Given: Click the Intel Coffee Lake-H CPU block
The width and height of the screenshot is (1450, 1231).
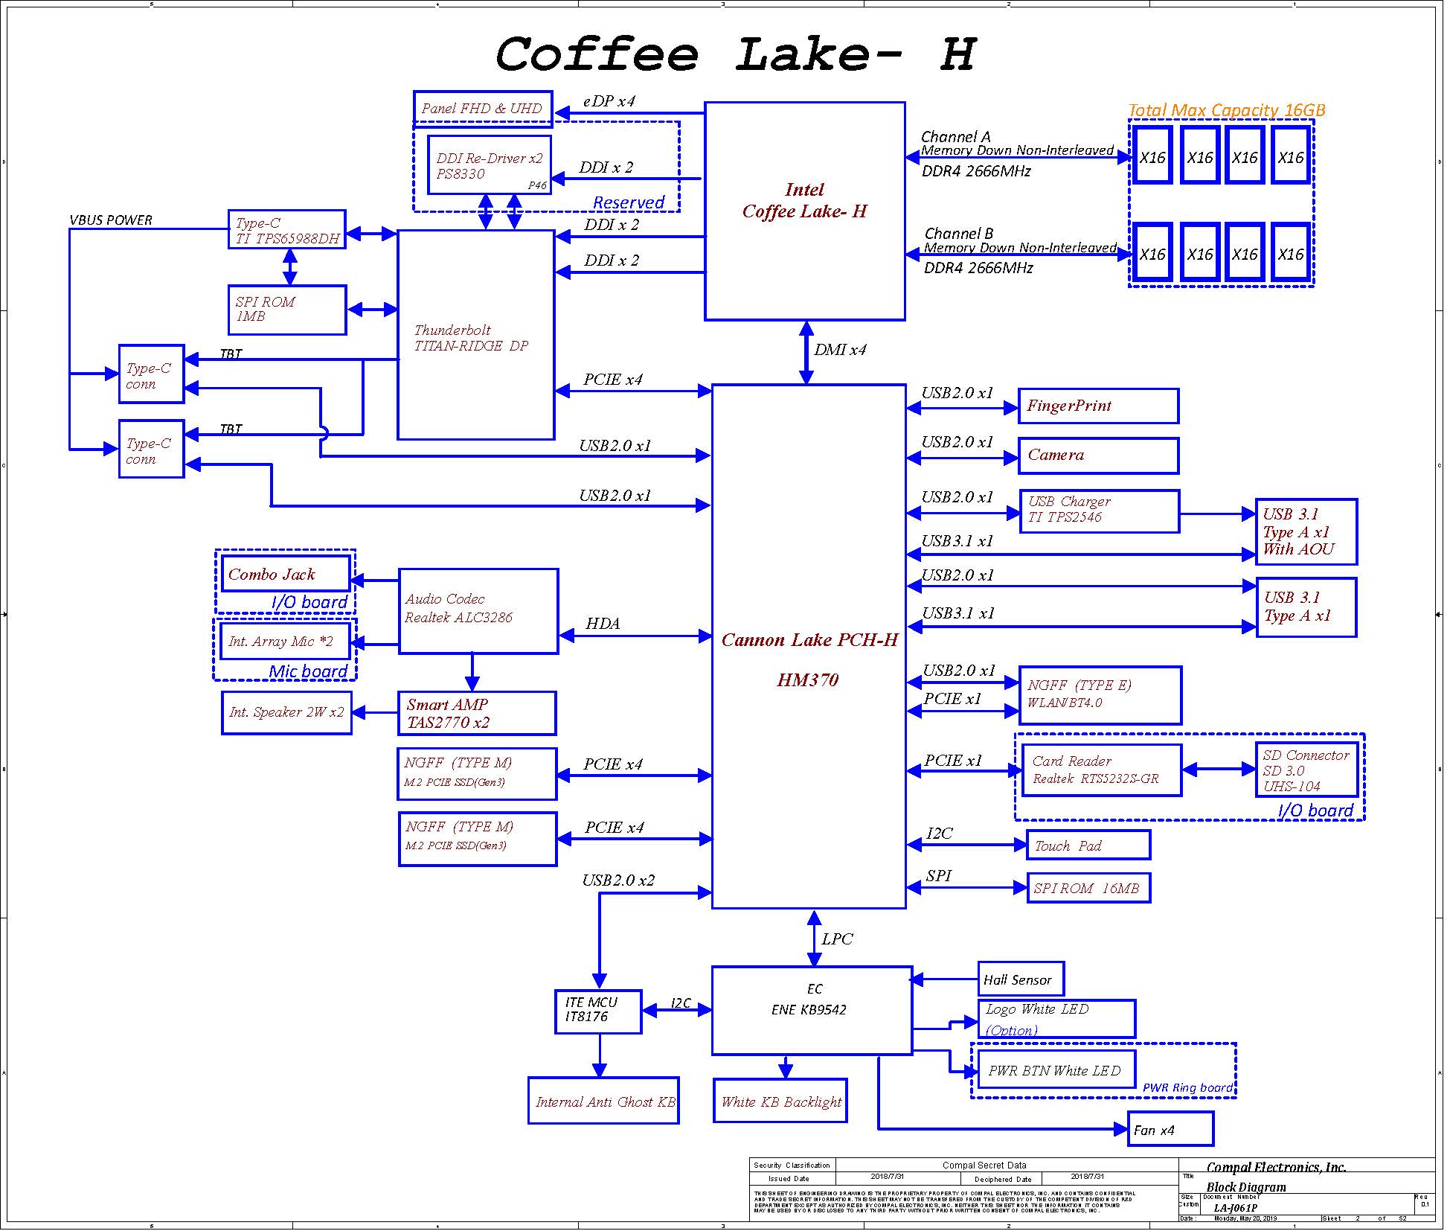Looking at the screenshot, I should click(804, 211).
